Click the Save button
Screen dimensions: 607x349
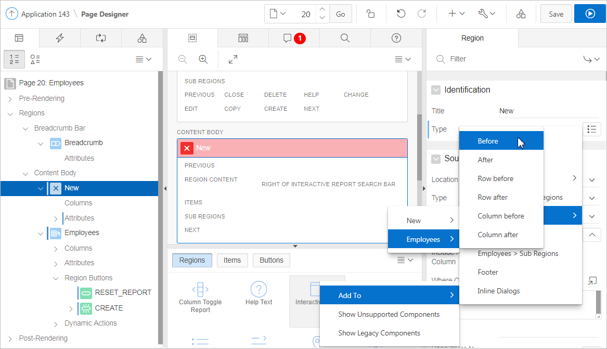point(556,14)
